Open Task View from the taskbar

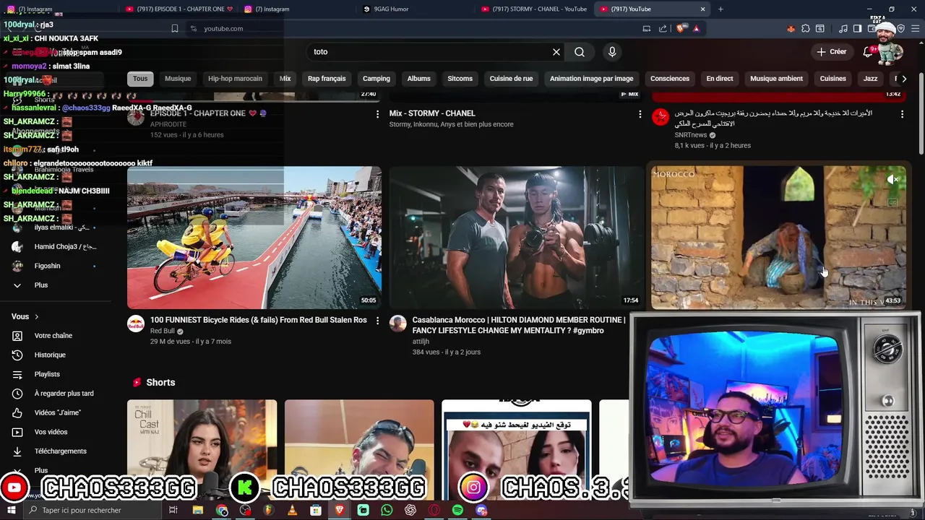[173, 511]
